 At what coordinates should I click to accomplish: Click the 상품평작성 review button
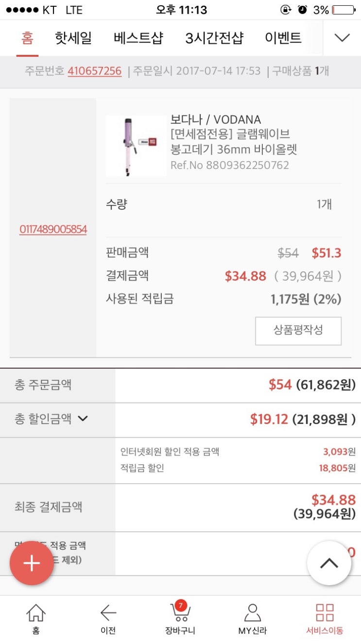pyautogui.click(x=298, y=331)
